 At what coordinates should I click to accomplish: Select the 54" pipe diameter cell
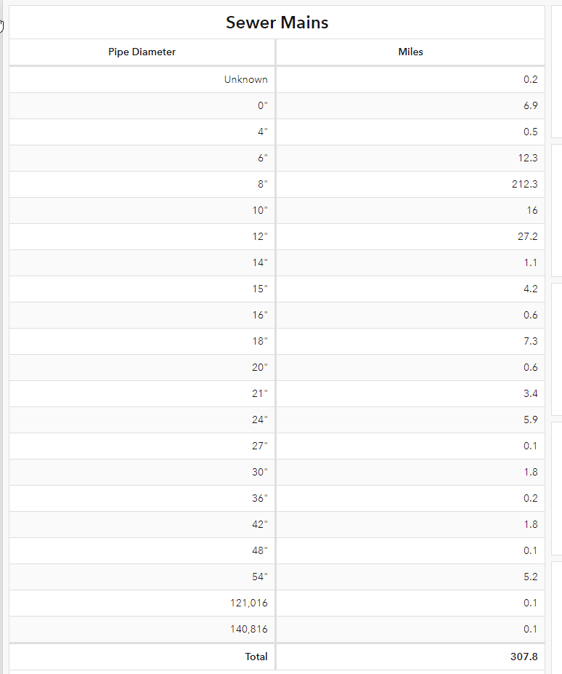[x=260, y=577]
